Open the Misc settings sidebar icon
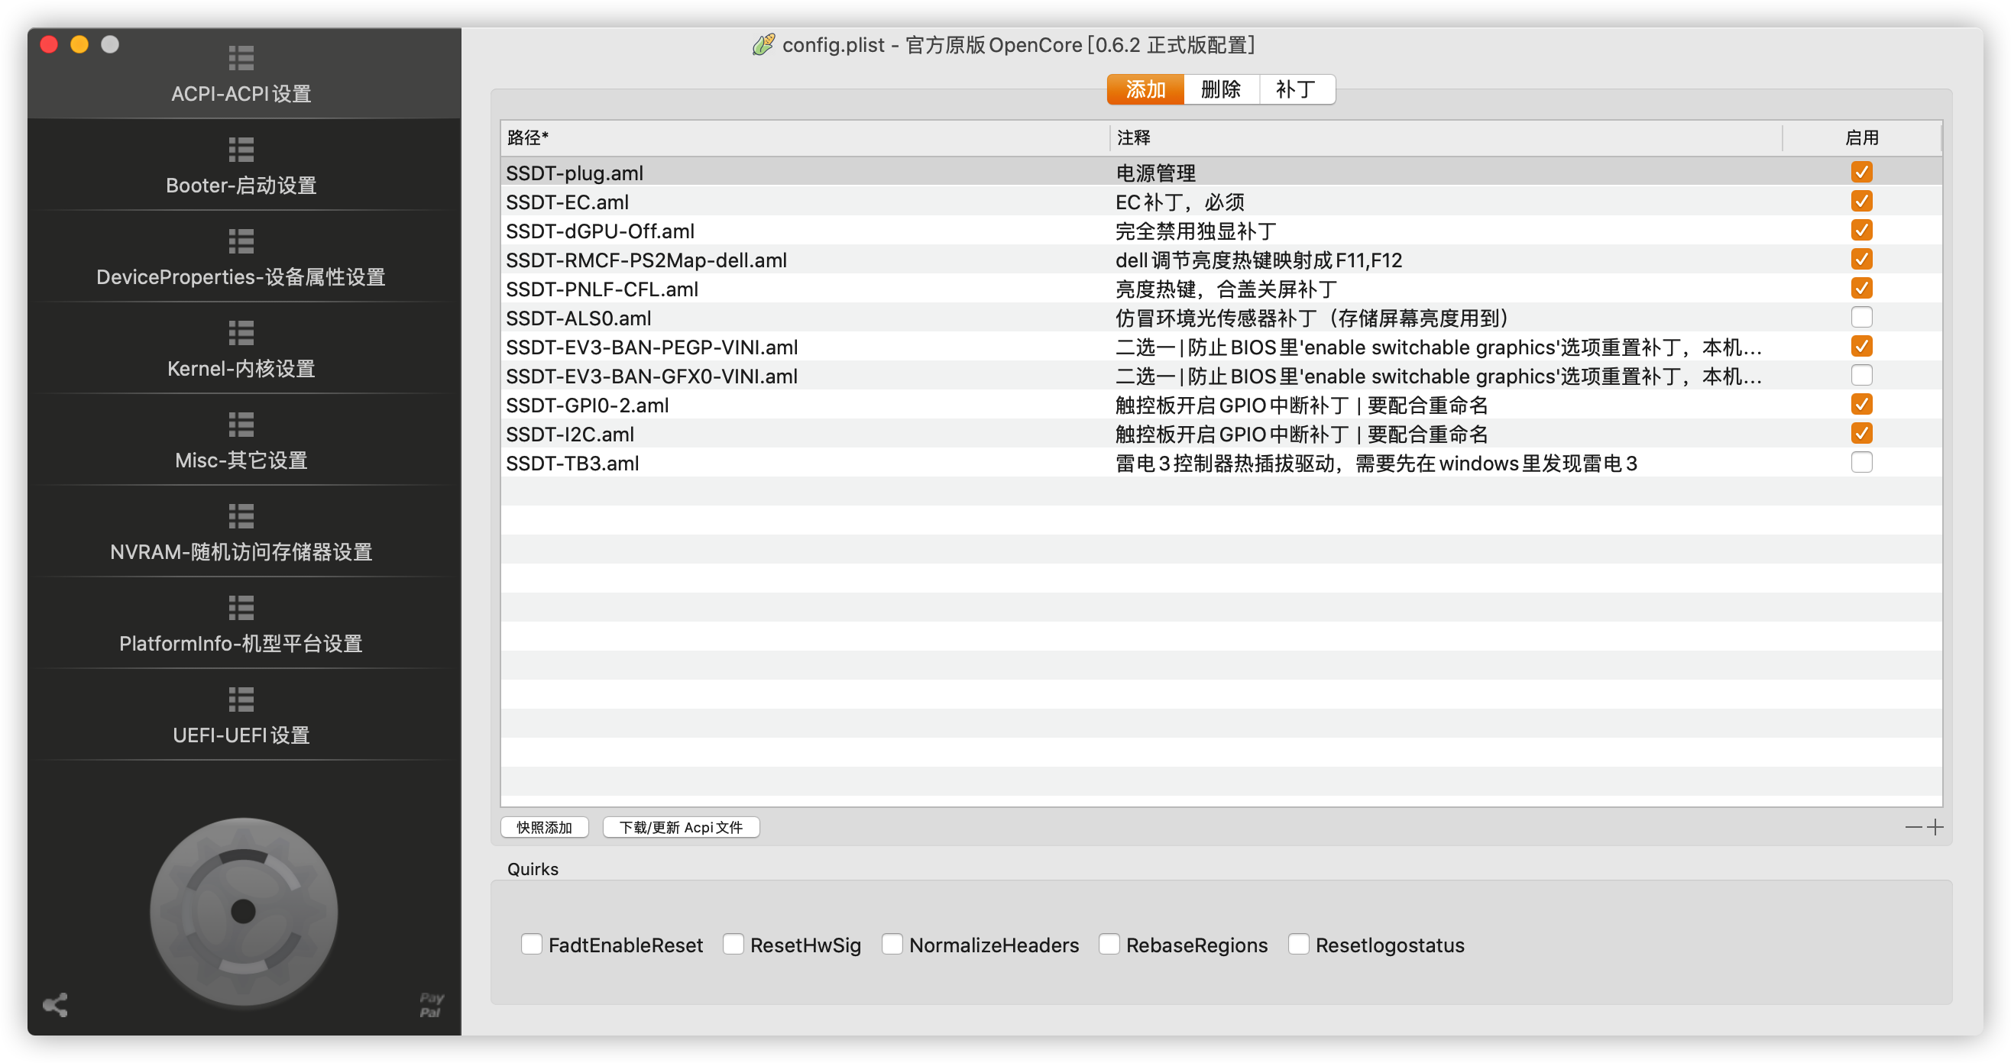This screenshot has height=1063, width=2011. (x=241, y=425)
